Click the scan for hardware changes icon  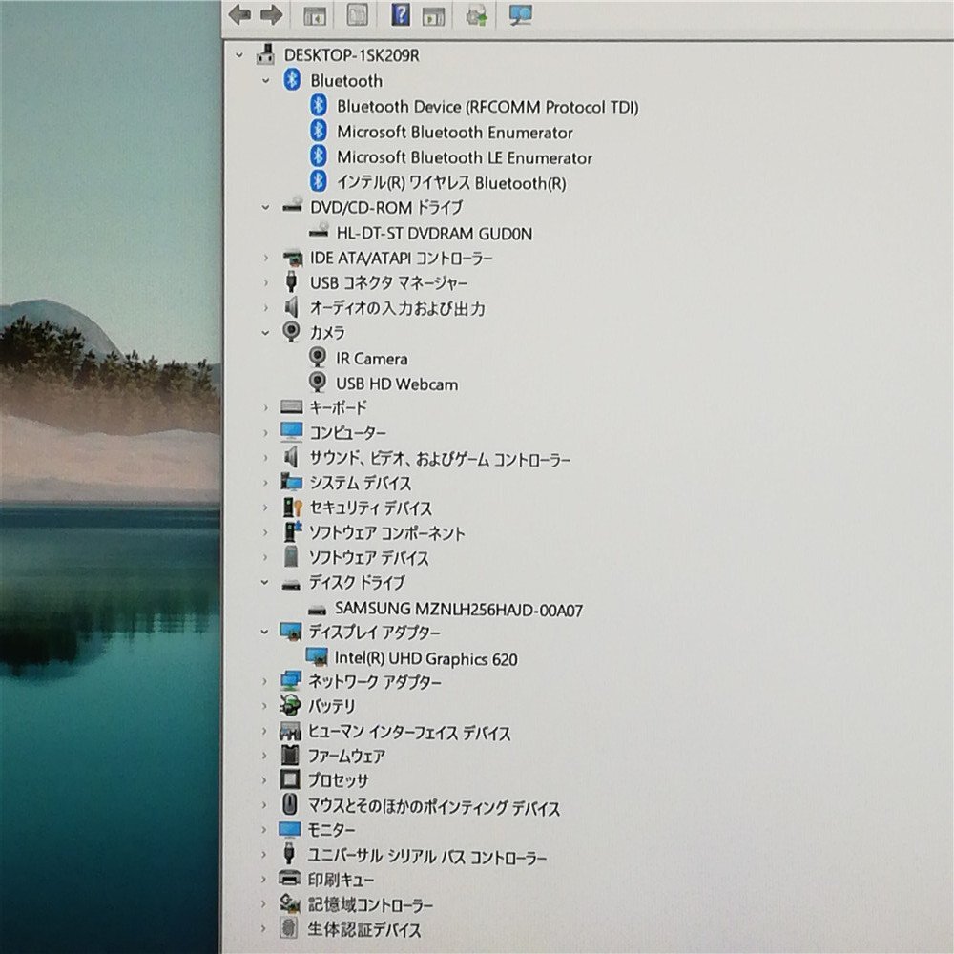(x=521, y=14)
